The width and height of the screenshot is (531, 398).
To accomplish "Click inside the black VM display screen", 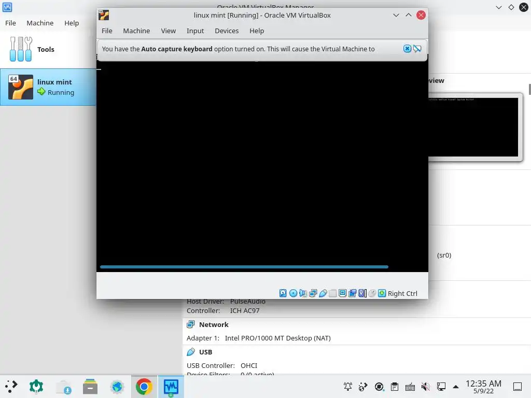I will point(262,162).
